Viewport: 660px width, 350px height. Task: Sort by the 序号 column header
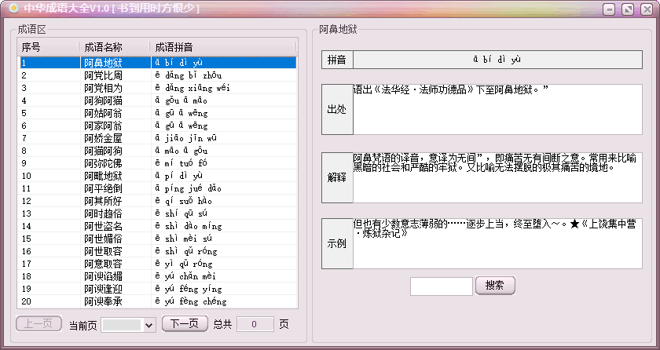pos(48,47)
